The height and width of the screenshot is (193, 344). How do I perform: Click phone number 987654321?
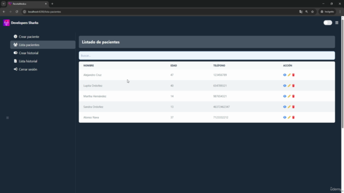tap(220, 96)
